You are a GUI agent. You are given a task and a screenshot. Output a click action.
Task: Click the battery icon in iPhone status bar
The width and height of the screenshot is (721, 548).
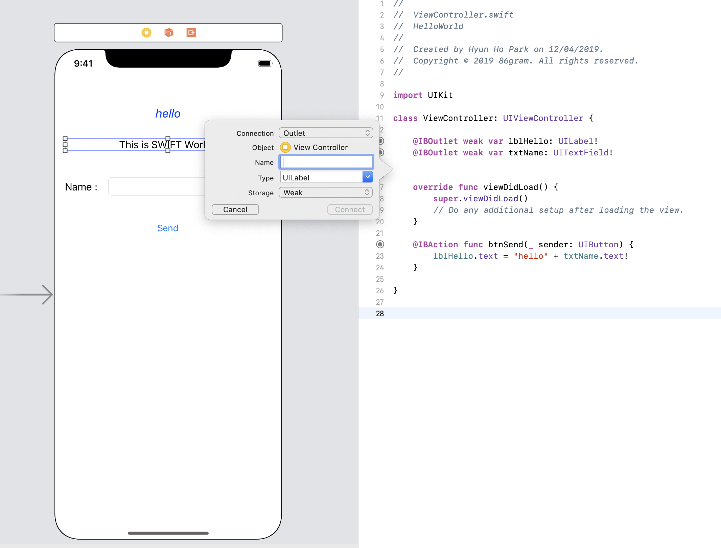(x=265, y=64)
